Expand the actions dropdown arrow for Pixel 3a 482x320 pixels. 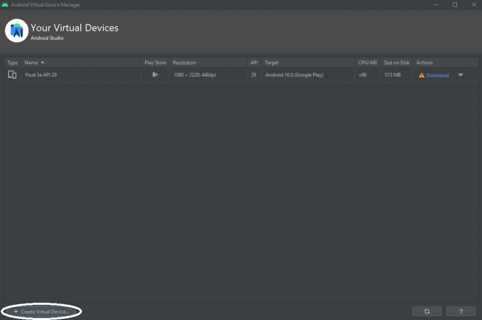click(461, 75)
